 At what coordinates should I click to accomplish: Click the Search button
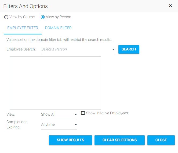pyautogui.click(x=129, y=49)
